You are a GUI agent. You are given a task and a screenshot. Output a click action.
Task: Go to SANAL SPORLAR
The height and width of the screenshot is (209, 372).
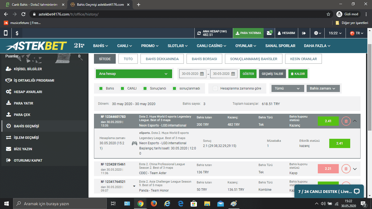pyautogui.click(x=280, y=46)
